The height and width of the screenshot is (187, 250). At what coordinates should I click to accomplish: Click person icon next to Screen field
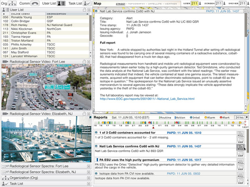tap(224, 4)
